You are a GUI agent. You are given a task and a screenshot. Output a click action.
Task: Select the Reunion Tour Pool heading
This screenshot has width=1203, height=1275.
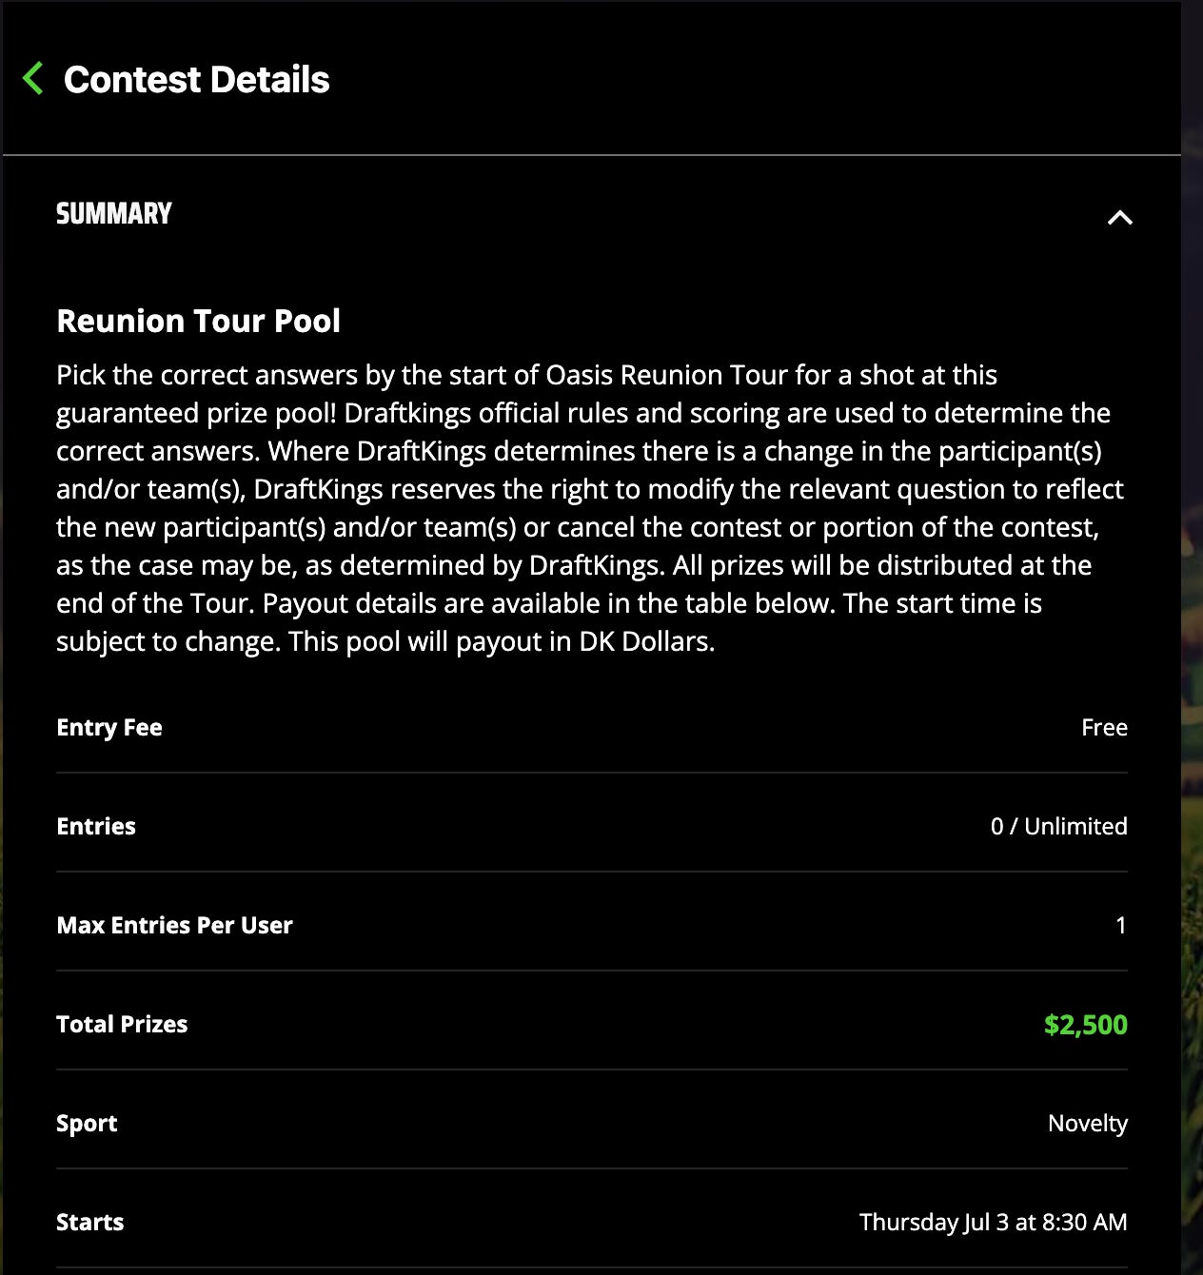[x=198, y=322]
